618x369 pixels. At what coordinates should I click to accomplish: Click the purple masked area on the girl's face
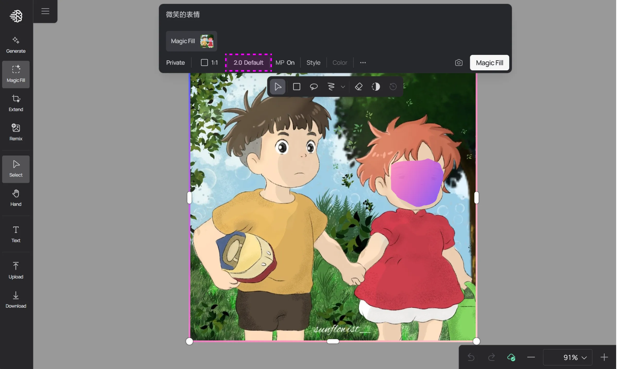click(417, 182)
